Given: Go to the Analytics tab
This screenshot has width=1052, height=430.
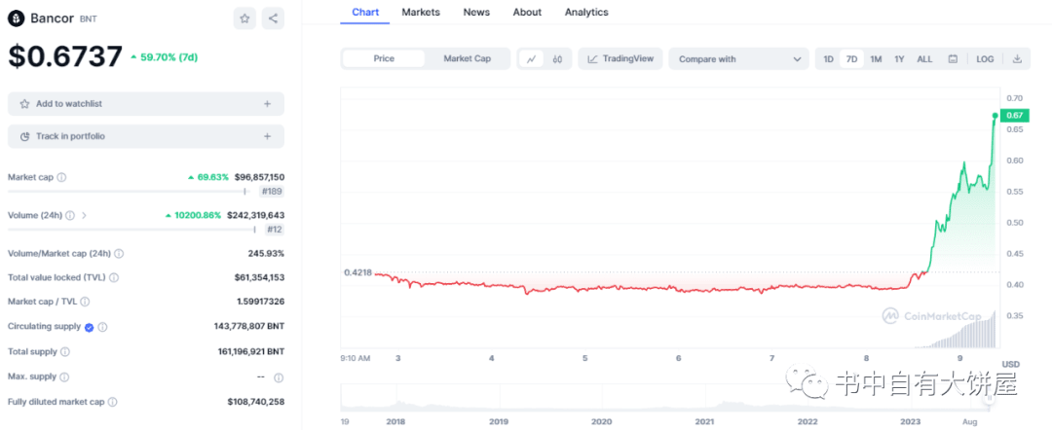Looking at the screenshot, I should tap(586, 12).
